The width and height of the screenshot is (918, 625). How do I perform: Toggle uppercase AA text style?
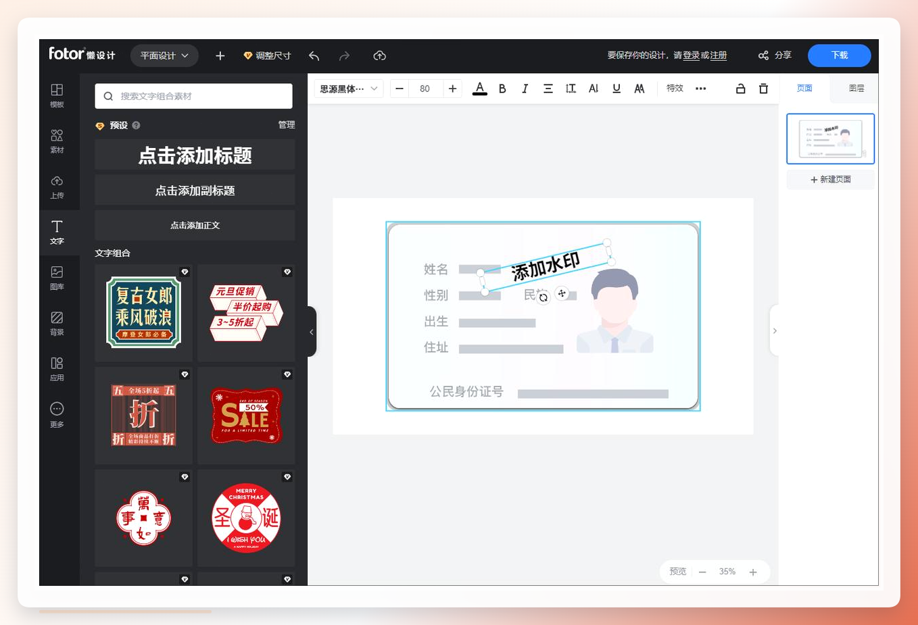pyautogui.click(x=639, y=89)
